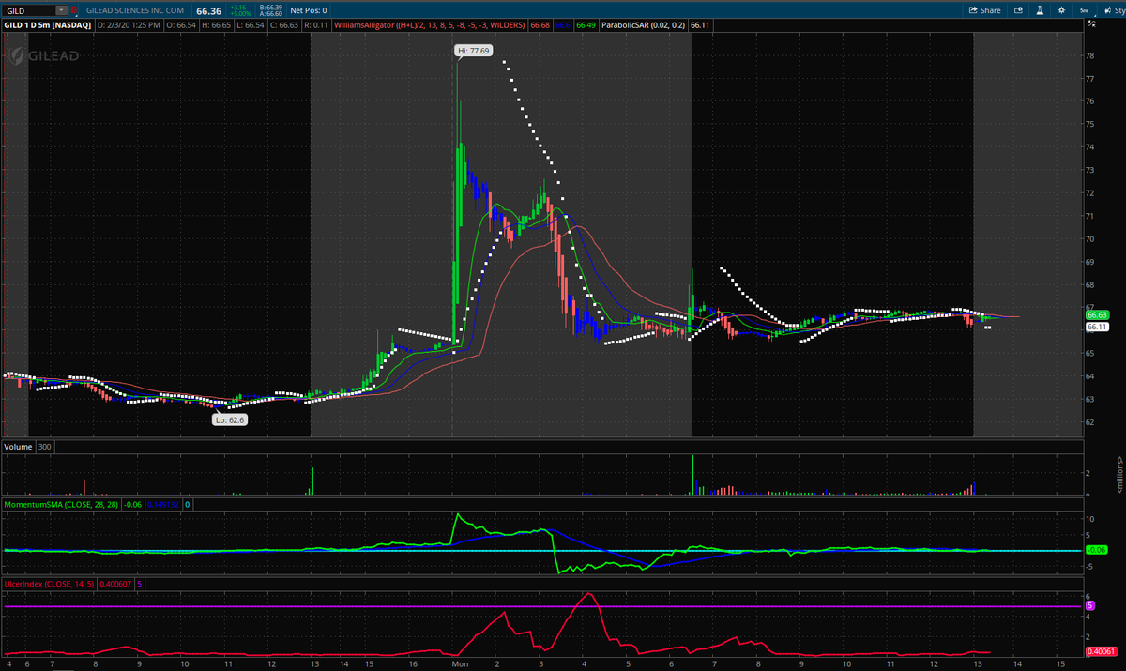
Task: Open the 5m time frame dropdown
Action: [x=1084, y=10]
